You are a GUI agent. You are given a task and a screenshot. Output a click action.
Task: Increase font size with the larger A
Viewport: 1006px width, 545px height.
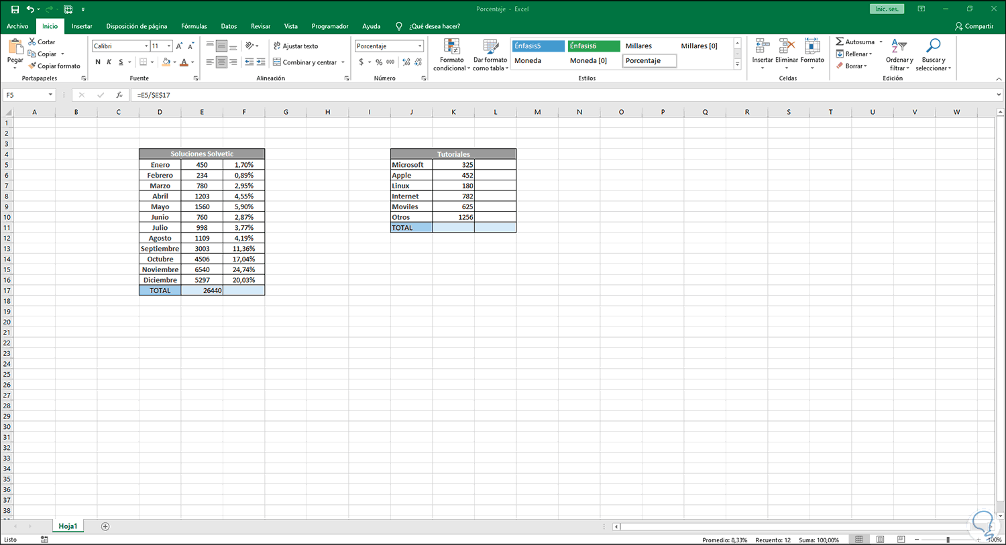tap(179, 46)
